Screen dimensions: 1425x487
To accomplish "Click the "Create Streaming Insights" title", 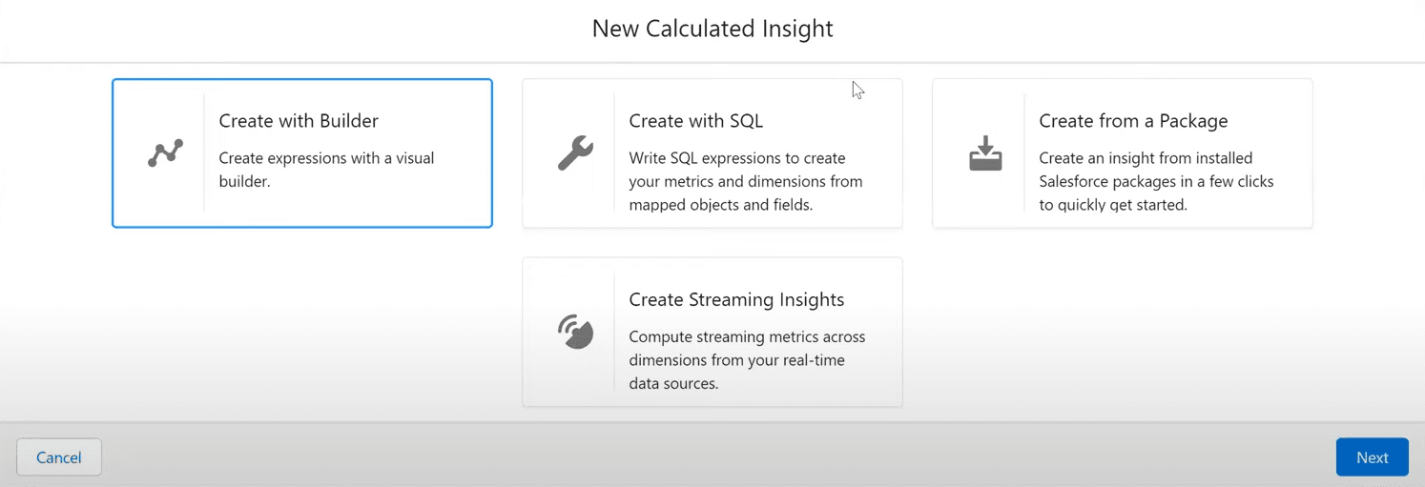I will pos(736,299).
